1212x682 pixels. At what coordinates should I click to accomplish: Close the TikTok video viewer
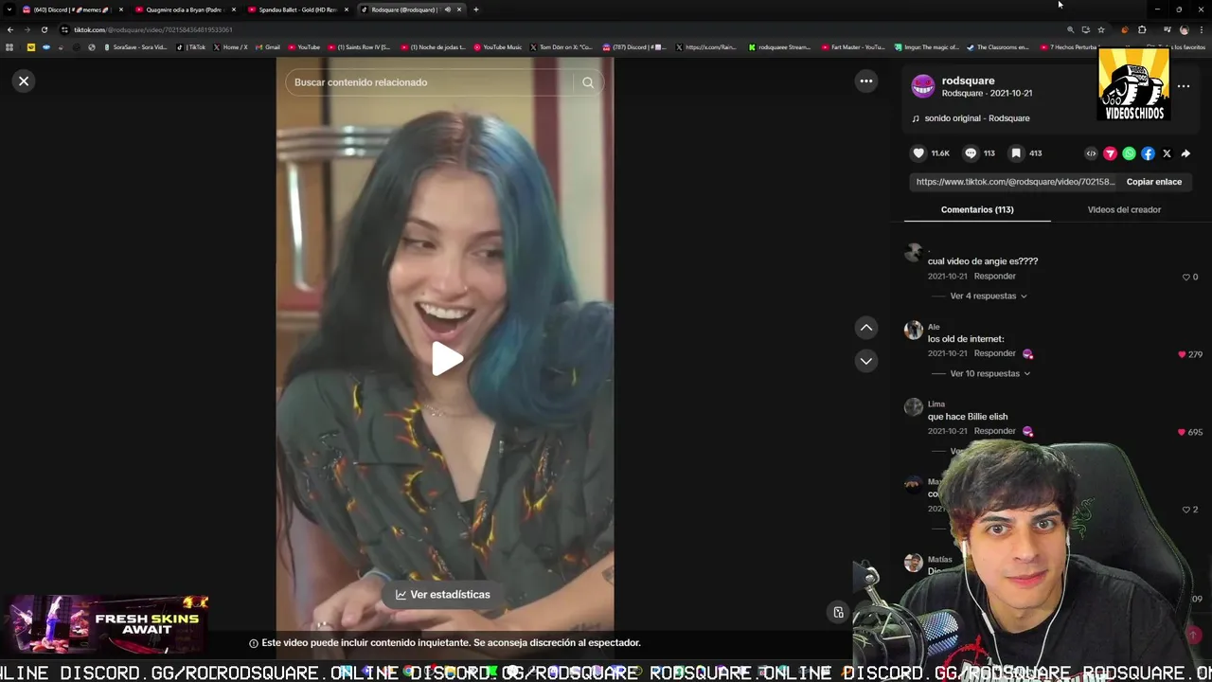coord(24,81)
